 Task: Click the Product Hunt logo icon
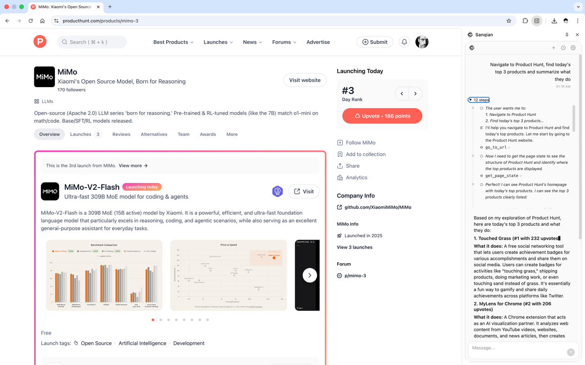pos(40,42)
